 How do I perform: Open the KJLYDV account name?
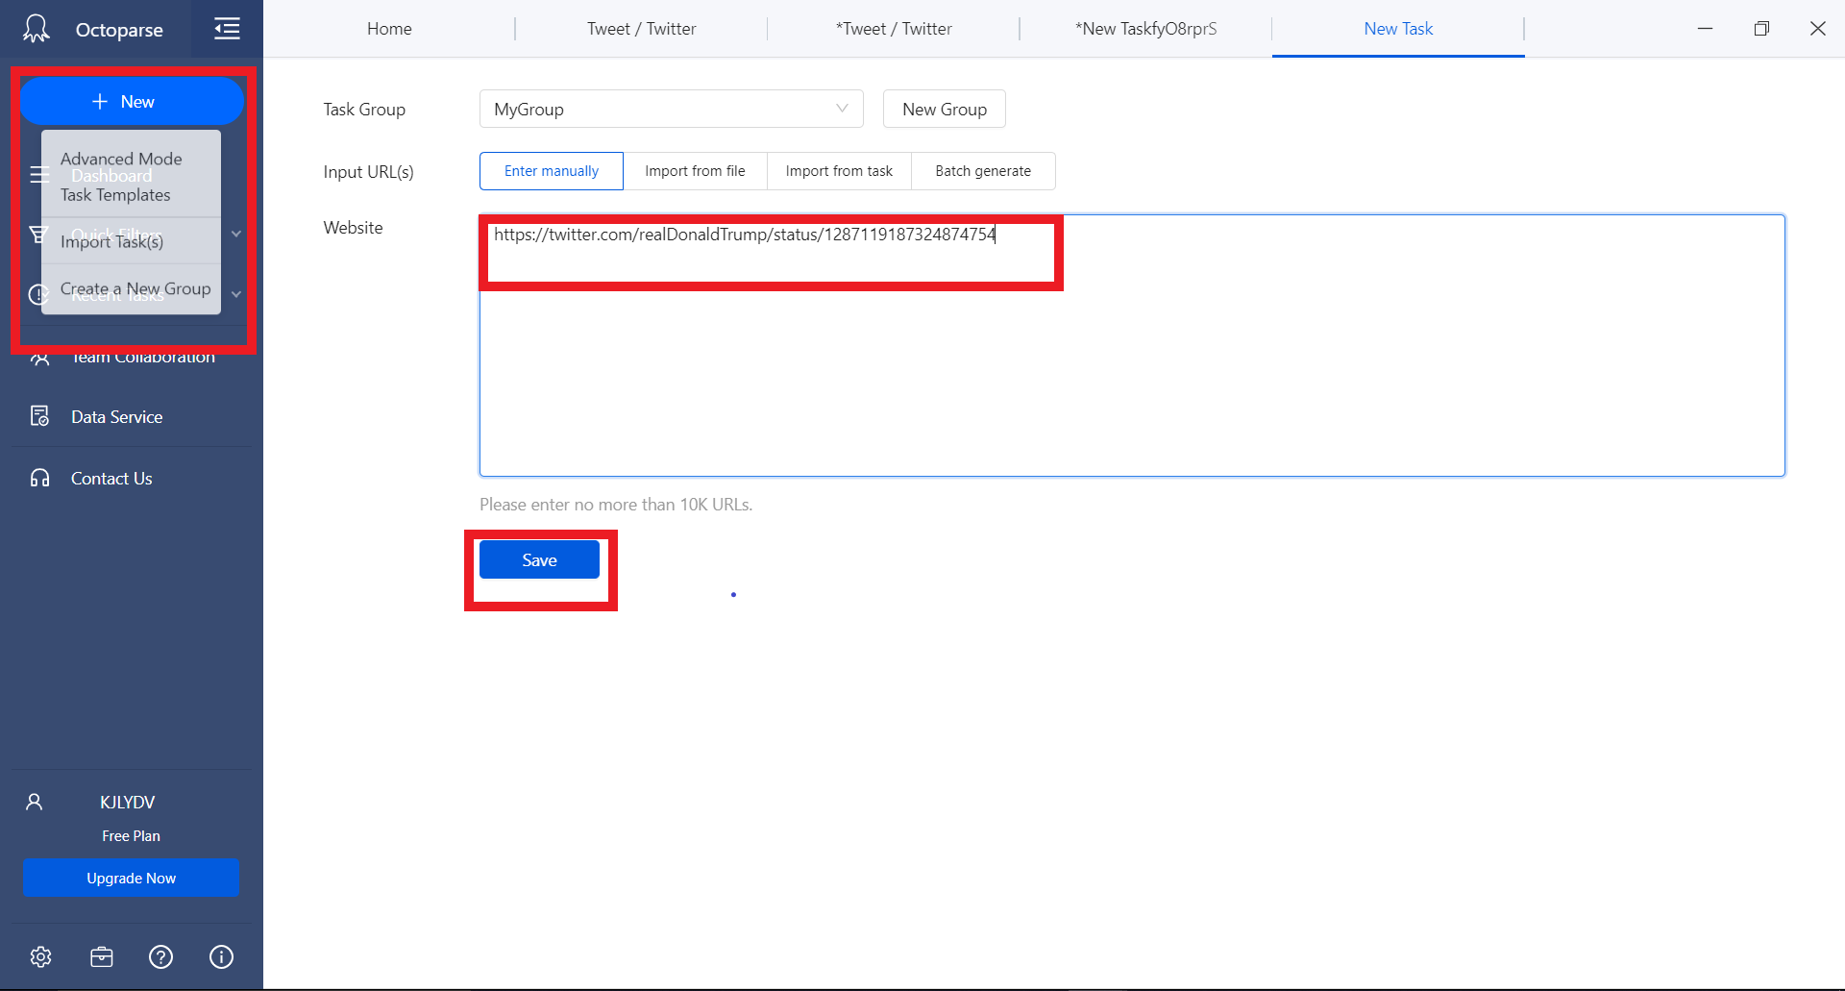pyautogui.click(x=127, y=803)
